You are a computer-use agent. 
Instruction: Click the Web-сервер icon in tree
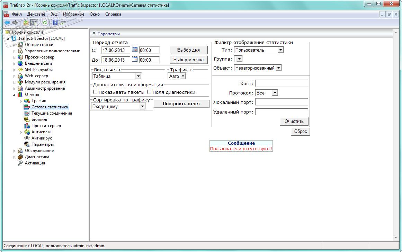20,76
